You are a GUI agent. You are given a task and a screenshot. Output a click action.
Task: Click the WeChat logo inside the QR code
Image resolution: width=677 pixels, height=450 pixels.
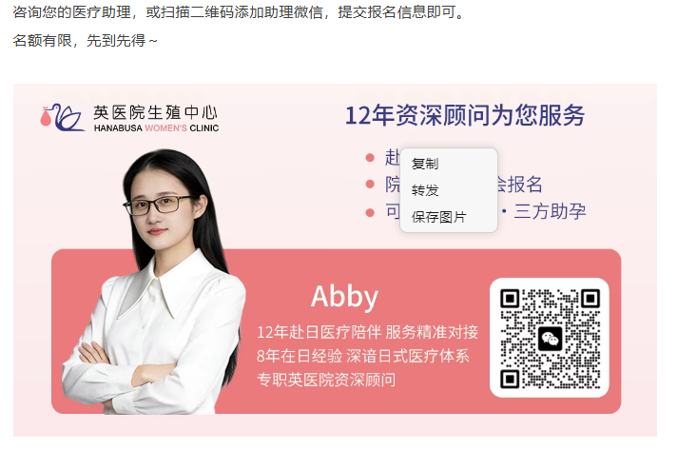pos(550,338)
